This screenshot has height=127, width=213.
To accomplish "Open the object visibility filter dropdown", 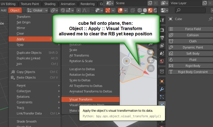I will pos(99,10).
